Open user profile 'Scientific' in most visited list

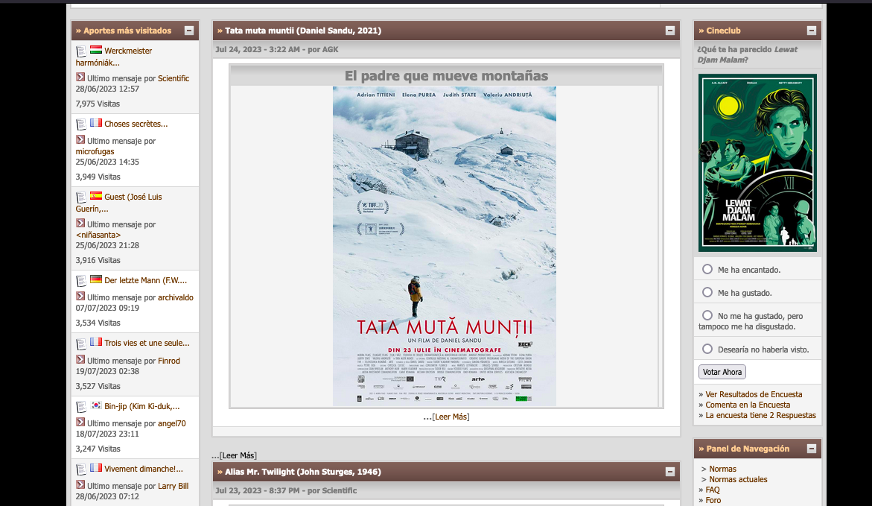(x=174, y=78)
